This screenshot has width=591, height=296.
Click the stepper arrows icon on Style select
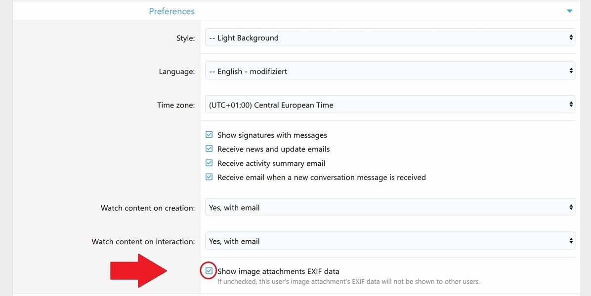[x=572, y=37]
